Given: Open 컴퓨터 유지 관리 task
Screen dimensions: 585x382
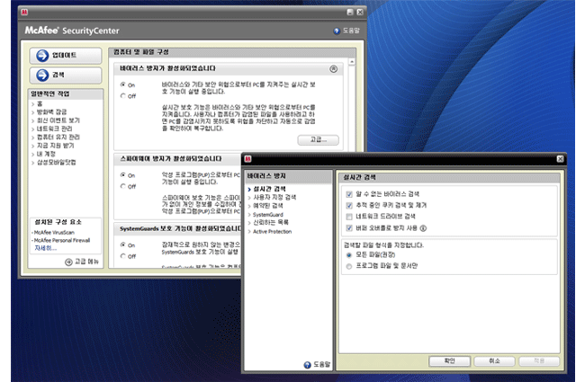Looking at the screenshot, I should [x=58, y=138].
